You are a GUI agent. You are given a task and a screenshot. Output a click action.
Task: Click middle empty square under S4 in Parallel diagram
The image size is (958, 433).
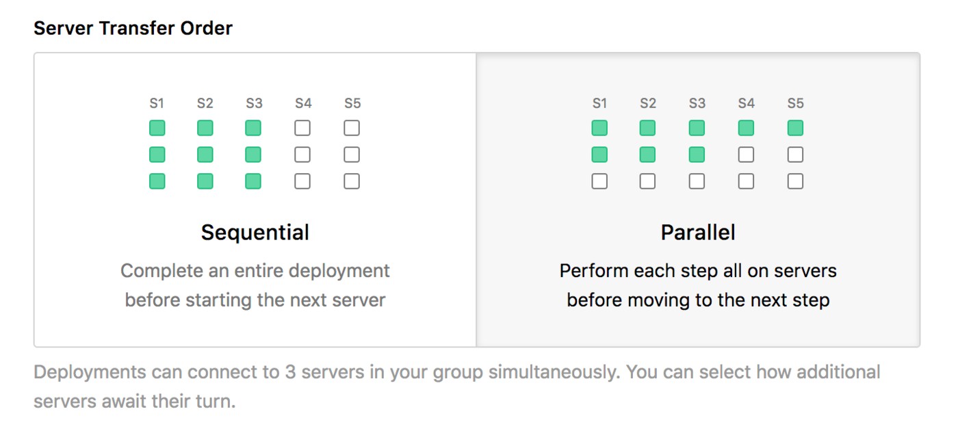(x=746, y=155)
